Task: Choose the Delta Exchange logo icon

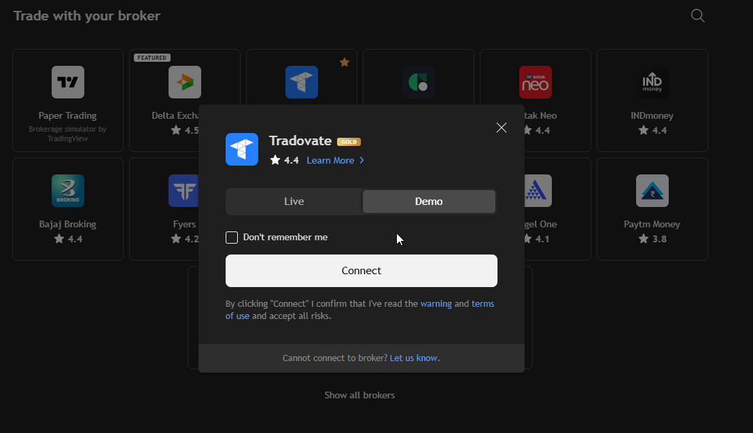Action: click(x=184, y=82)
